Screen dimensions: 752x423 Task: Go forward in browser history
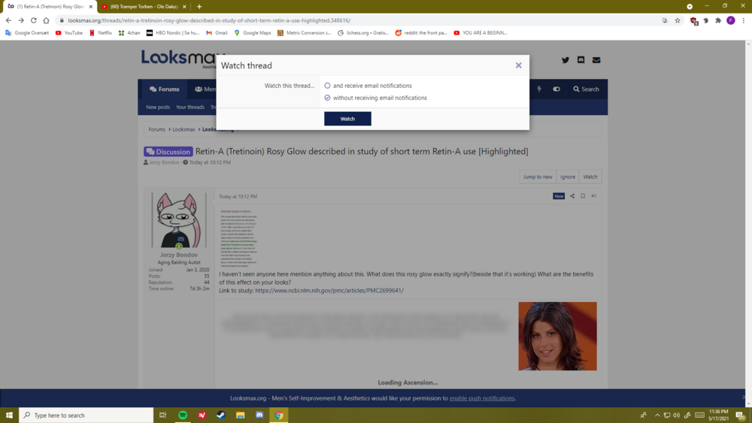[x=21, y=20]
